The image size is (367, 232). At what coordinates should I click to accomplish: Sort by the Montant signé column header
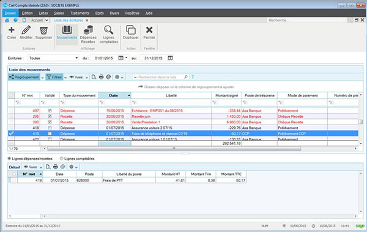(226, 95)
